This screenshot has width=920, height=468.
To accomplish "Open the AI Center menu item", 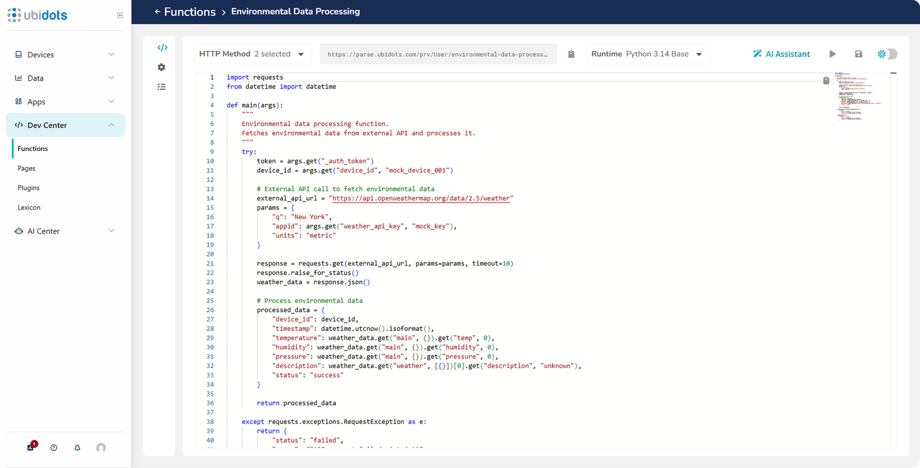I will [x=65, y=231].
